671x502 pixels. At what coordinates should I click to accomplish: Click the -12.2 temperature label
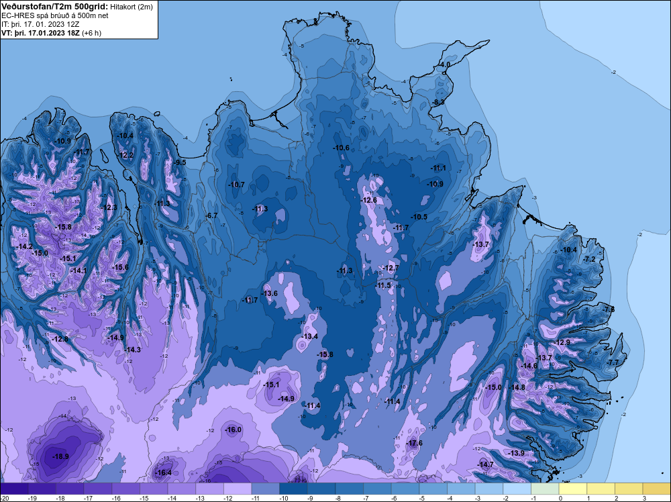[x=126, y=155]
